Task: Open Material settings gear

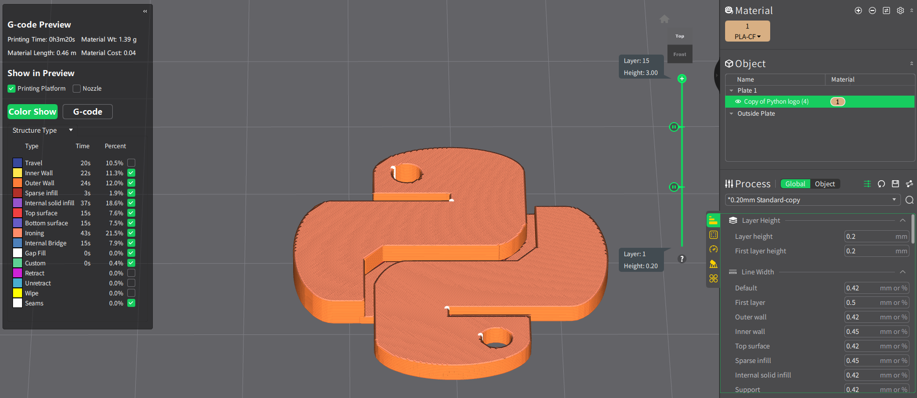Action: click(900, 11)
